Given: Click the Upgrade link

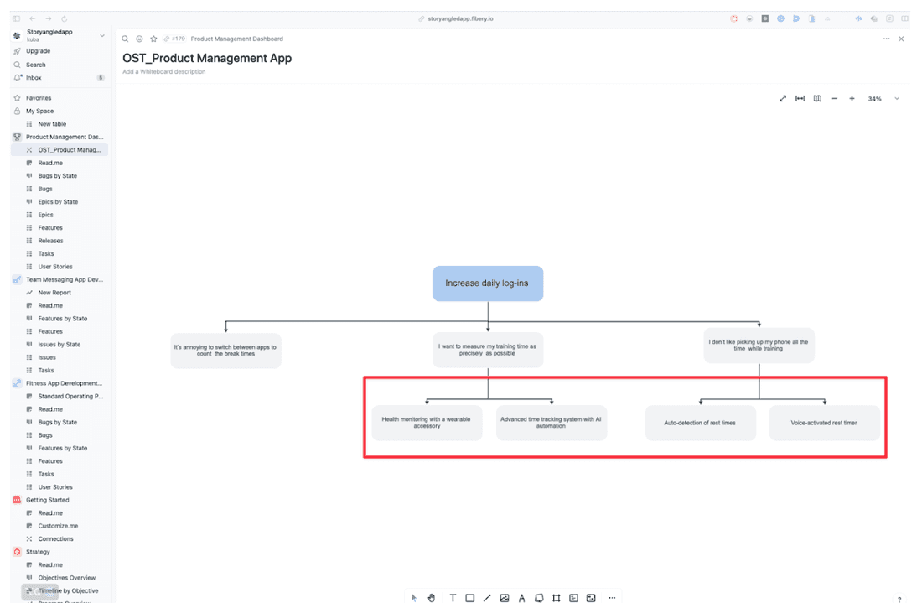Looking at the screenshot, I should [x=38, y=51].
